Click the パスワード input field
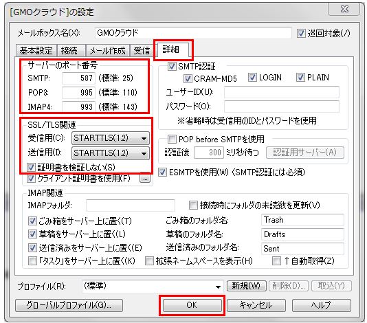The height and width of the screenshot is (323, 367). (282, 107)
